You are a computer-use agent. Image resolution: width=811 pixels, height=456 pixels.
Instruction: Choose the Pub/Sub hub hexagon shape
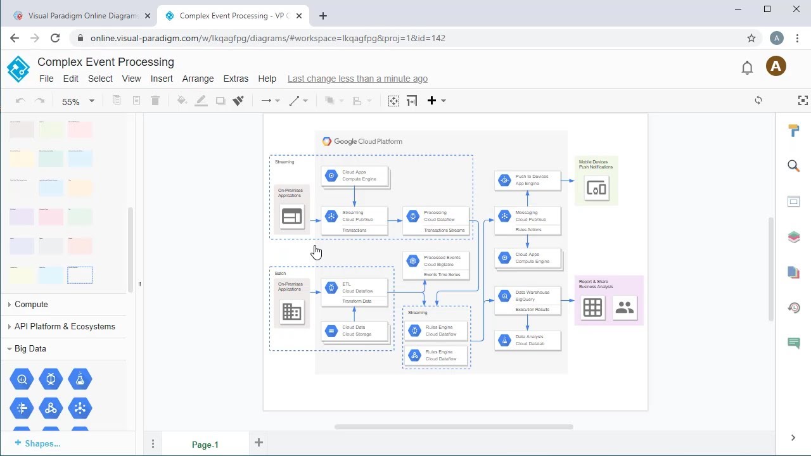coord(80,408)
